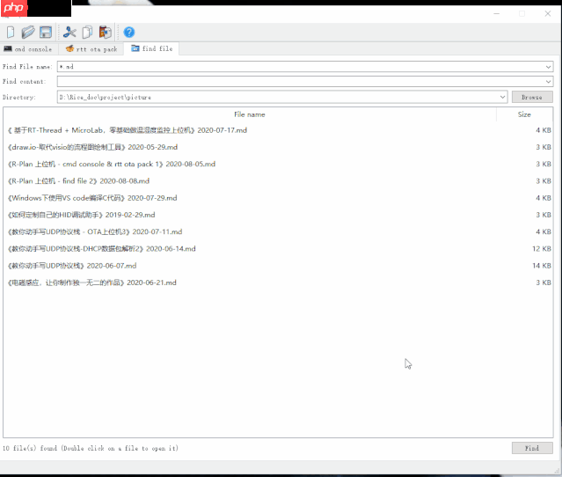Image resolution: width=562 pixels, height=477 pixels.
Task: Expand the Directory path dropdown
Action: click(502, 97)
